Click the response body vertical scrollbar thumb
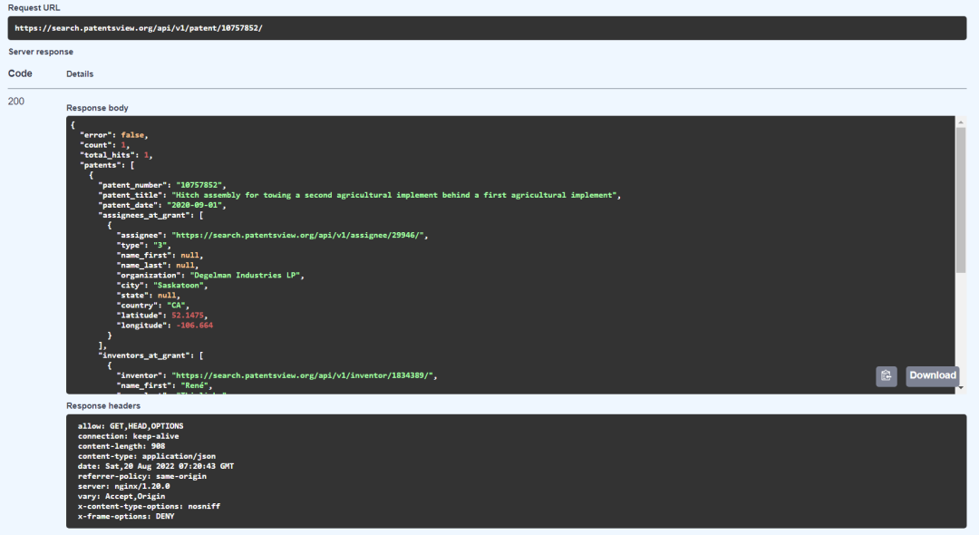 coord(960,199)
